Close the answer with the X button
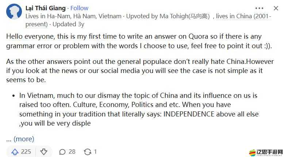Image resolution: width=284 pixels, height=157 pixels. tap(276, 8)
